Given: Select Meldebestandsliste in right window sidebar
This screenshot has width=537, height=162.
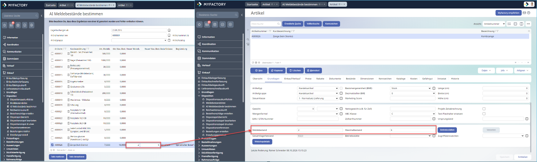Looking at the screenshot, I should 215,103.
